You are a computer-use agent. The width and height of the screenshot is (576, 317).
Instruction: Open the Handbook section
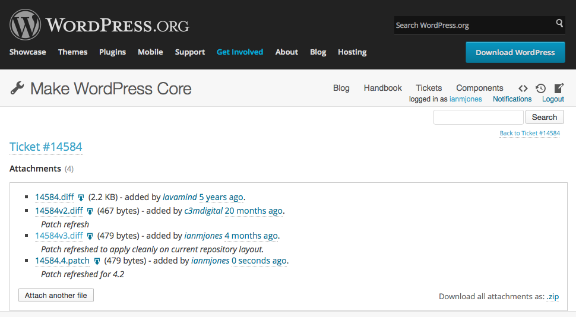point(383,88)
